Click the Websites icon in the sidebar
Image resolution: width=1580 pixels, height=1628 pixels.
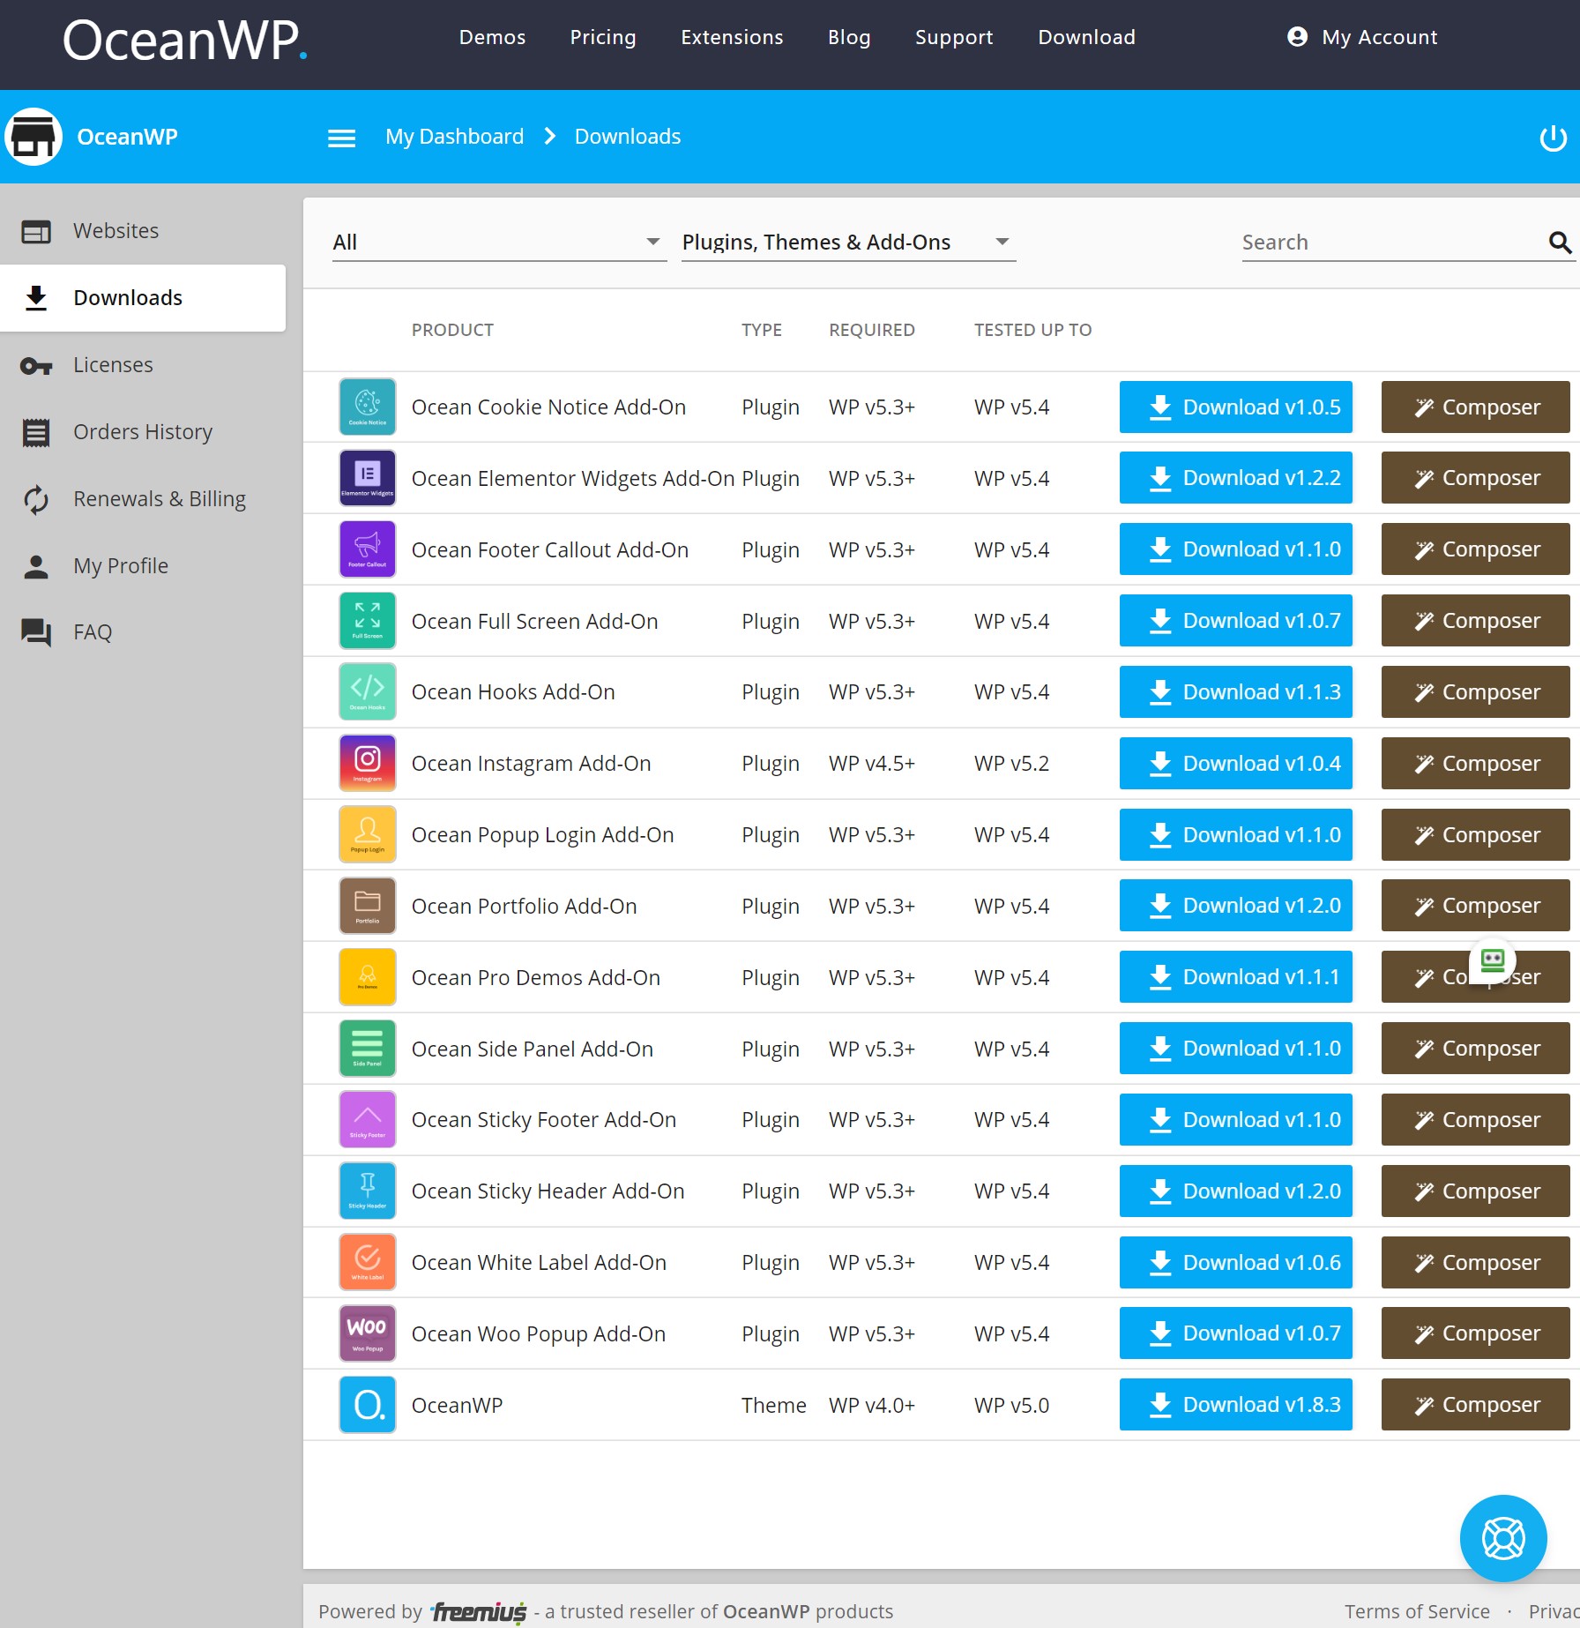coord(35,230)
